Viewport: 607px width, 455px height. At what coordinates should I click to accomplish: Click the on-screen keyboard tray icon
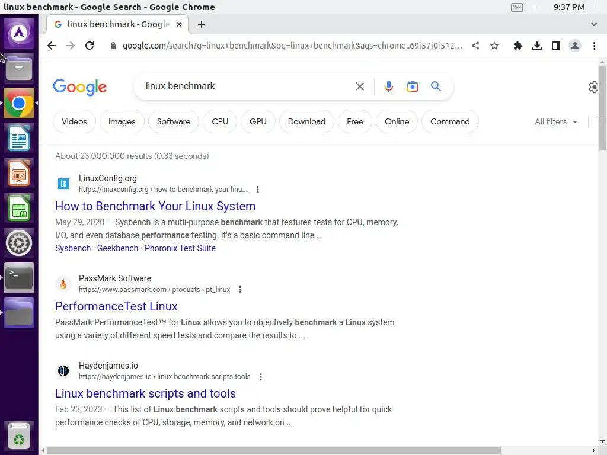(x=517, y=7)
